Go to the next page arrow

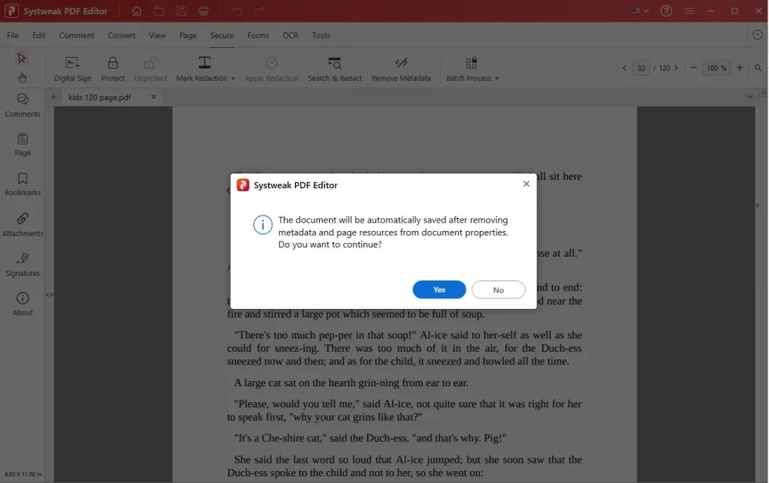pos(677,67)
